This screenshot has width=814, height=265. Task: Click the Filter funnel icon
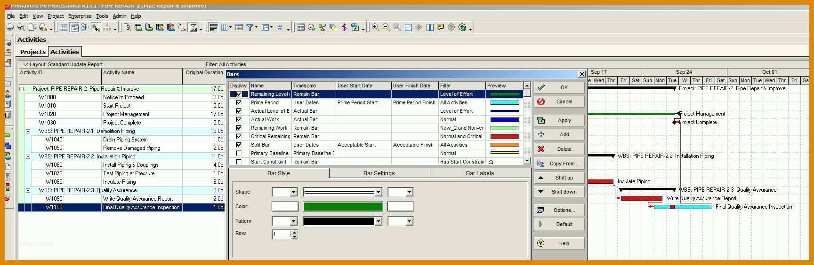pyautogui.click(x=250, y=27)
